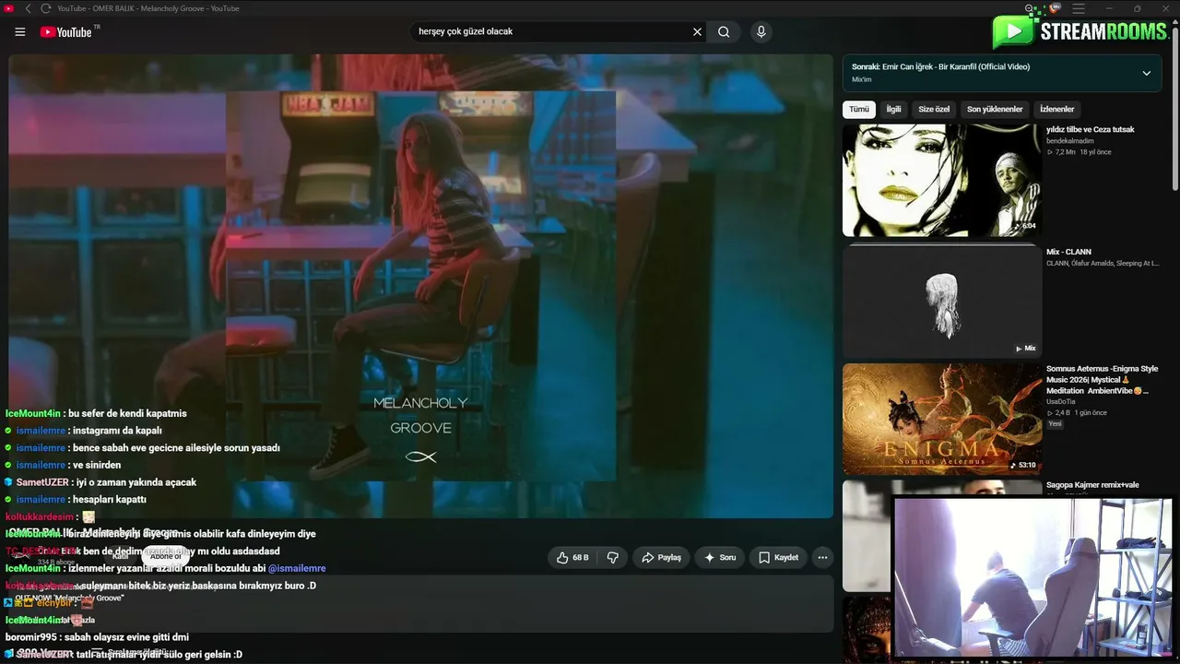The image size is (1180, 664).
Task: Select the Tümü filter chip
Action: click(x=859, y=109)
